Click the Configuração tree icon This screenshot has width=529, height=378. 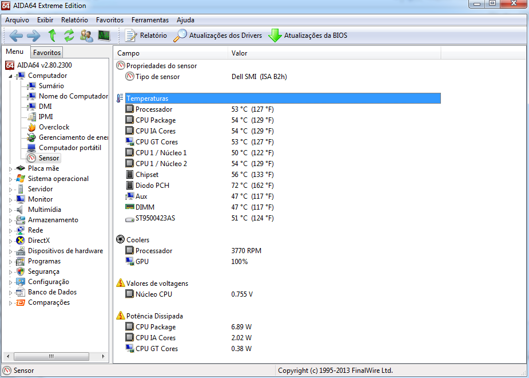(21, 282)
